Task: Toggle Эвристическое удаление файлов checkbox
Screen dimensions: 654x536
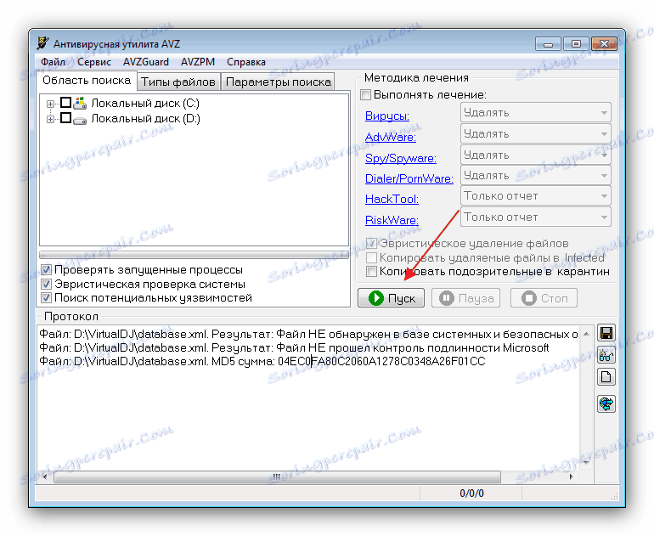Action: [x=371, y=243]
